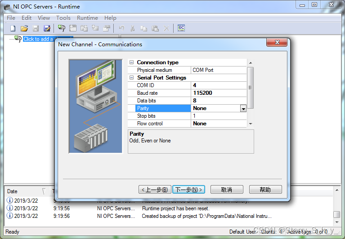Click the property grid scroll up arrow
The image size is (345, 239).
(251, 63)
